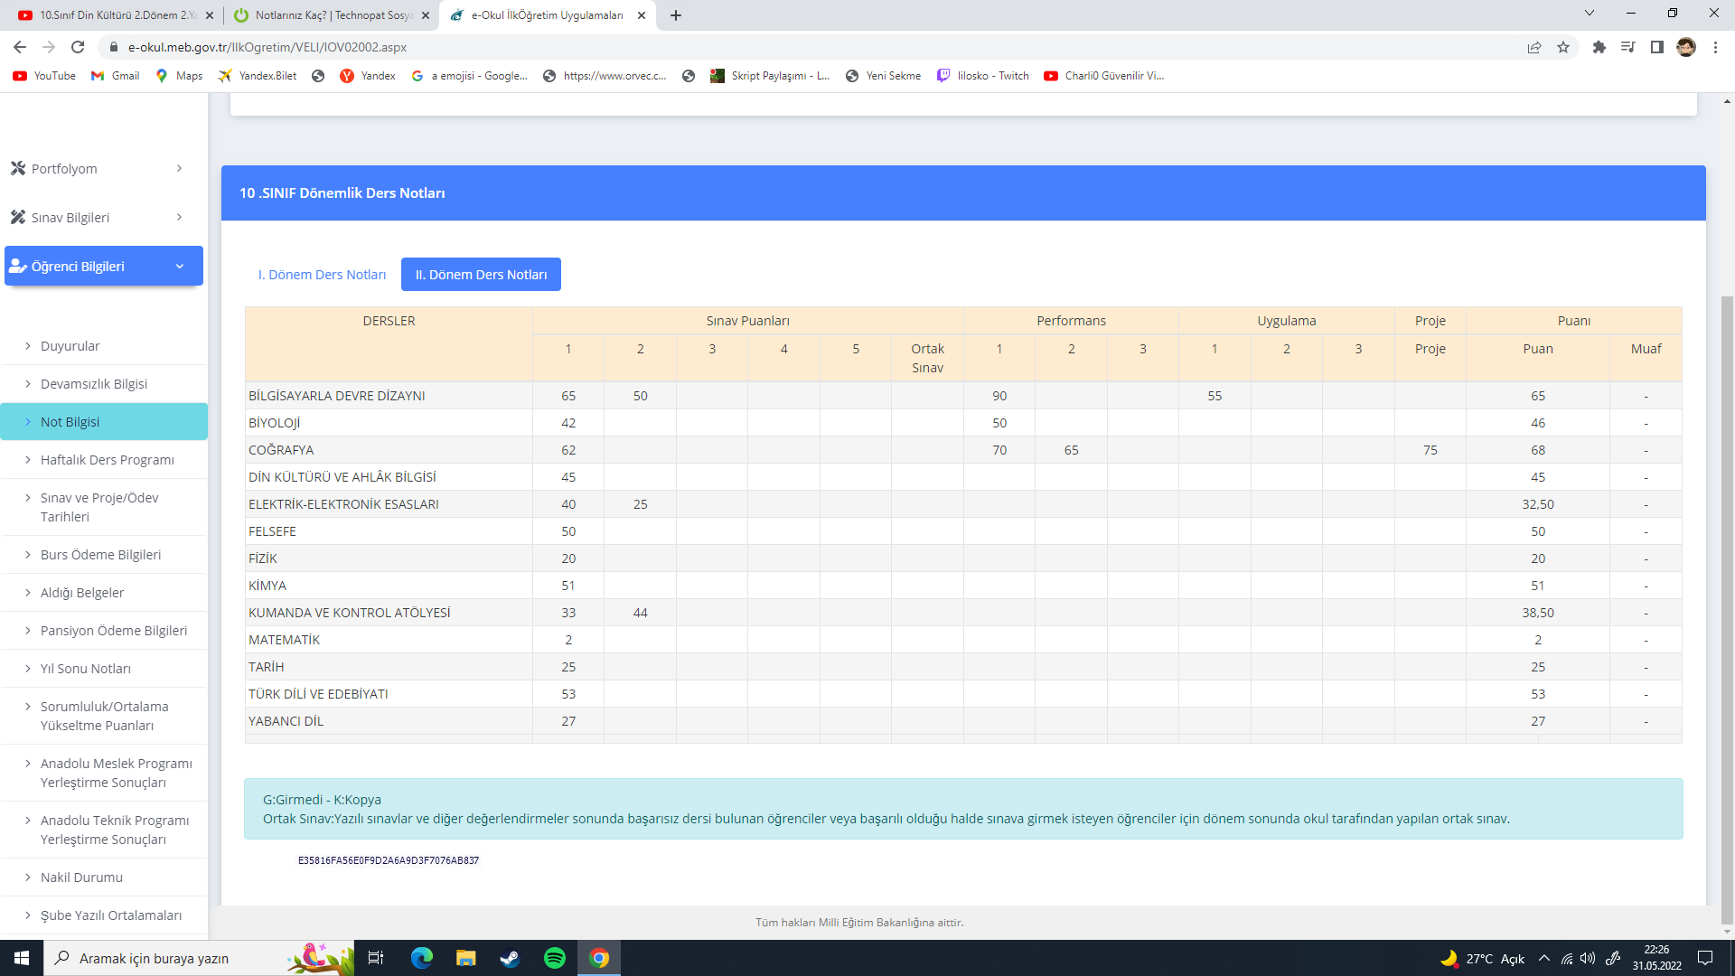This screenshot has height=976, width=1735.
Task: Go to Yıl Sonu Notları page
Action: 86,669
